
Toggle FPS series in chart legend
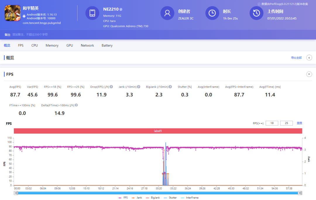[123, 198]
